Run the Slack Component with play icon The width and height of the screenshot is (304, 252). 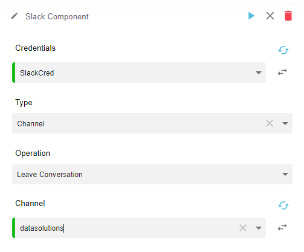tap(251, 16)
